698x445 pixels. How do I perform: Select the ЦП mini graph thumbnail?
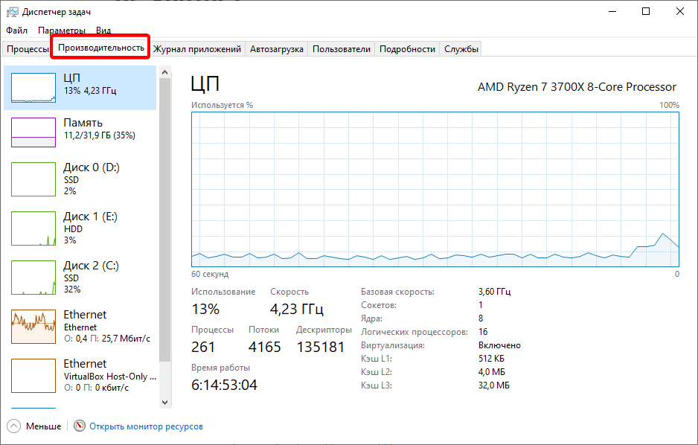tap(33, 88)
